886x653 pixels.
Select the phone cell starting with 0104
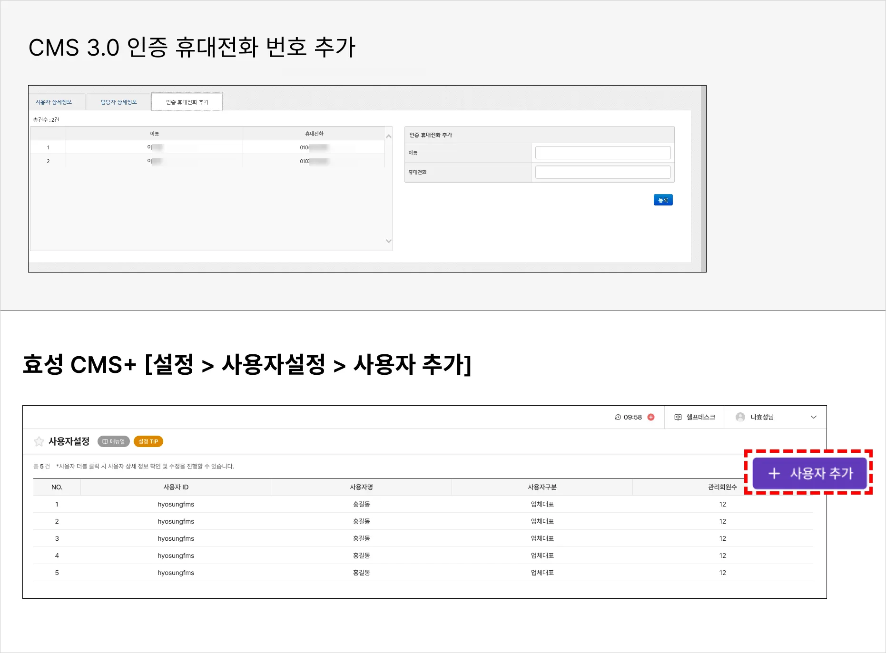[x=314, y=147]
